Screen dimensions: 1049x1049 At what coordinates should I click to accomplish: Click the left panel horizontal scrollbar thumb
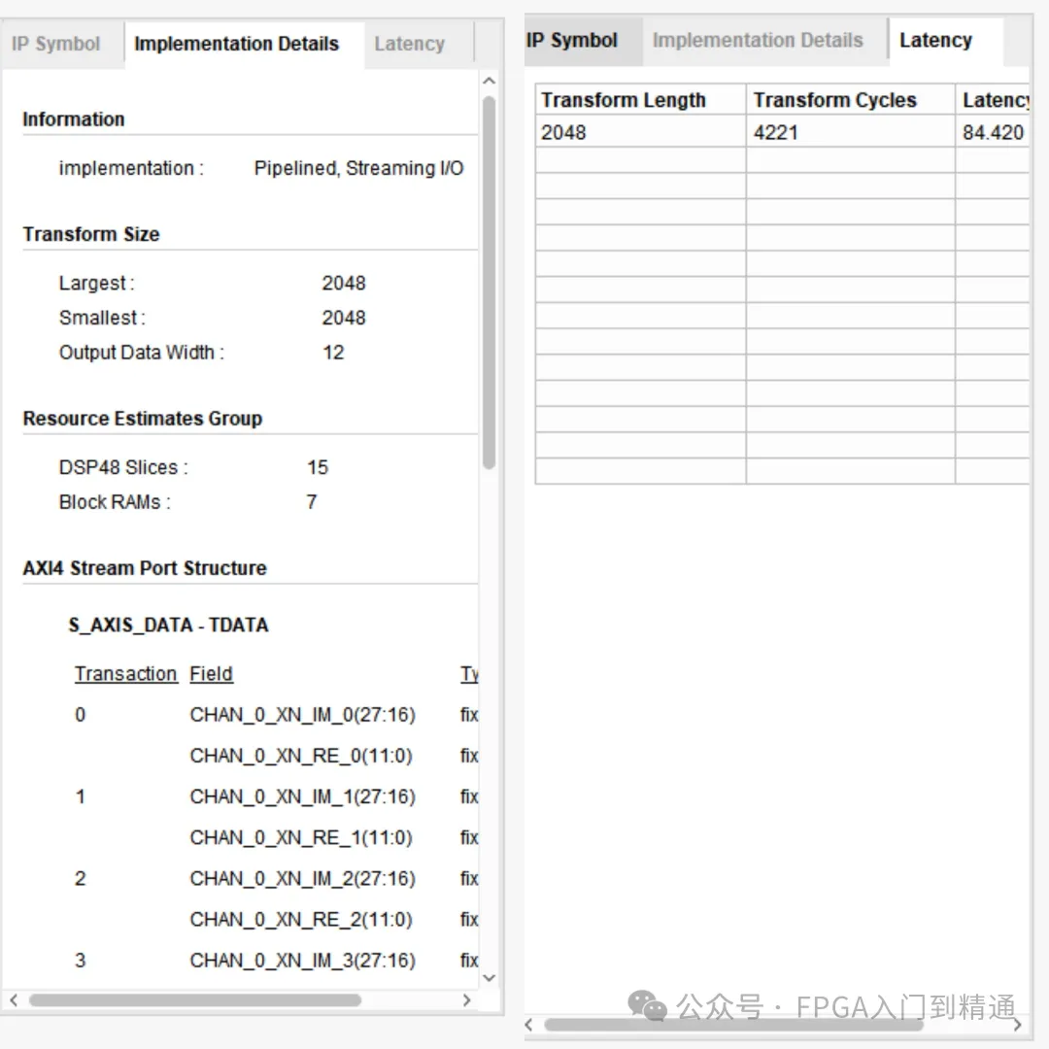click(x=195, y=1000)
